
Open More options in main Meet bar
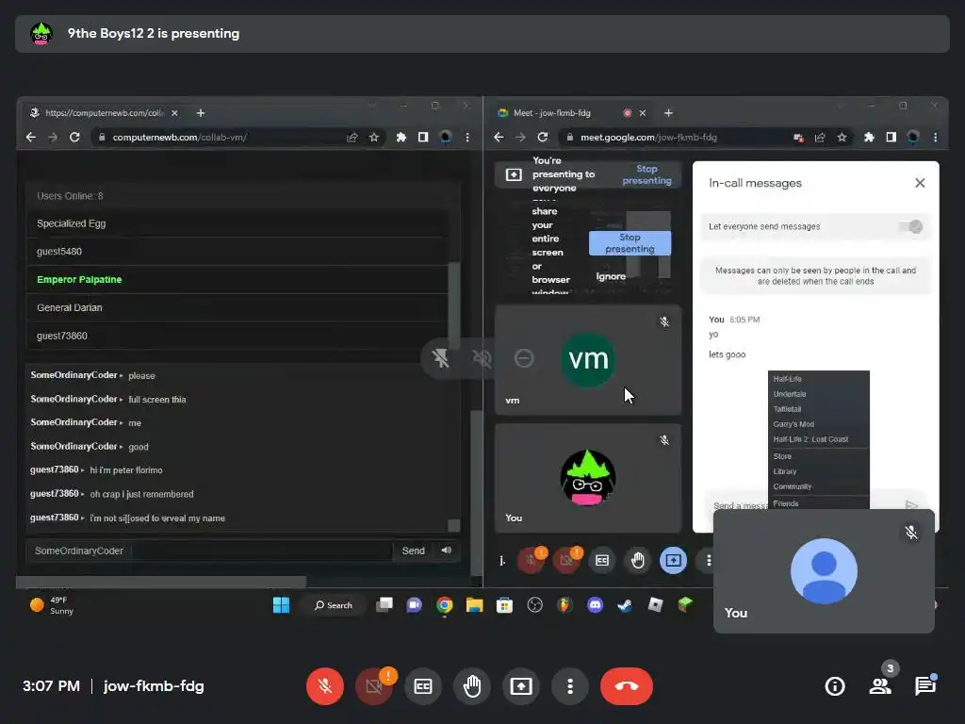coord(570,686)
